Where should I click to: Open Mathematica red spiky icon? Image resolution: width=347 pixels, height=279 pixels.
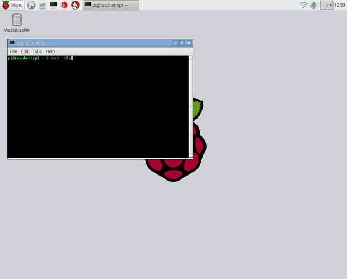click(64, 5)
